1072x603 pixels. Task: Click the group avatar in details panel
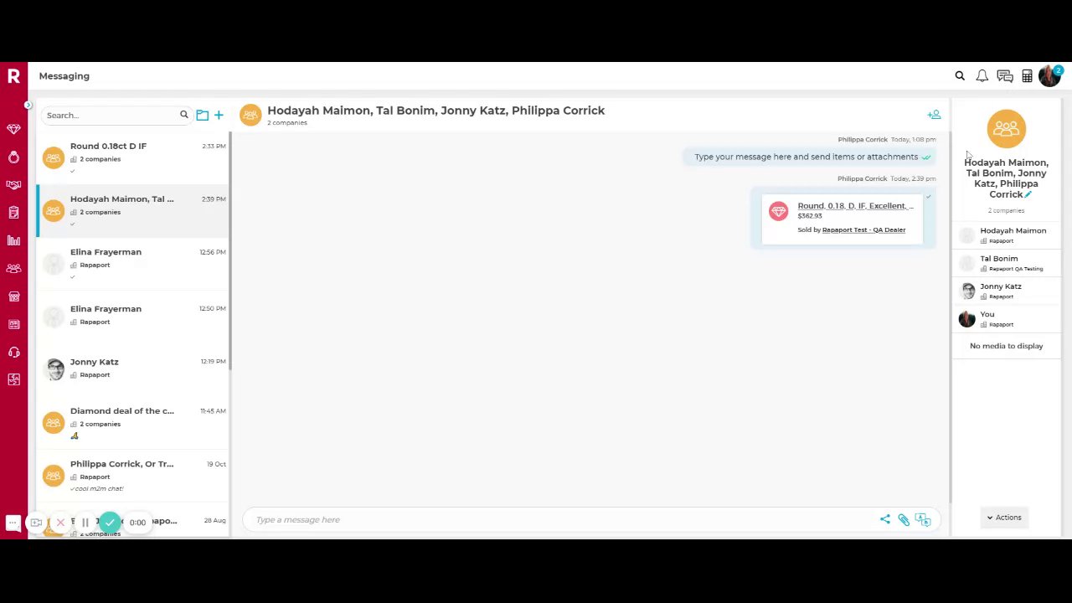[1006, 128]
